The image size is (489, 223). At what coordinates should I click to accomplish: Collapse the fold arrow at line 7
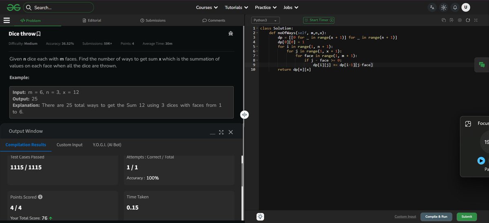[257, 56]
